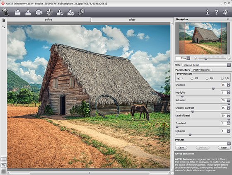Open the Post Processing tab
Screen dimensions: 232x175
click(201, 70)
